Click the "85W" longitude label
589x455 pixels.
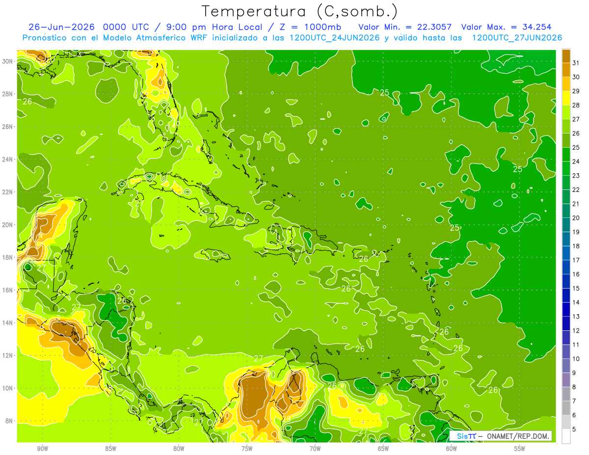pyautogui.click(x=110, y=449)
